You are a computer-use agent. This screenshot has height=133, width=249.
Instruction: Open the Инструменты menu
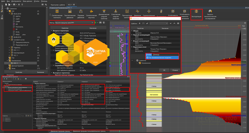pos(16,1)
